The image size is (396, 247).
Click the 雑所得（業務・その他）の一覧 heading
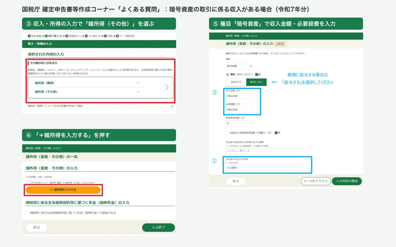52,157
